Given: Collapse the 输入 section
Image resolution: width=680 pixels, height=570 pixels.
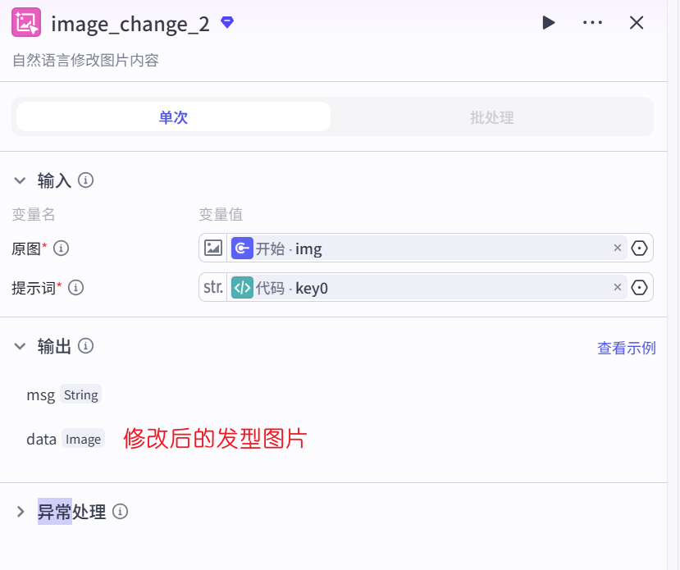Looking at the screenshot, I should tap(20, 180).
